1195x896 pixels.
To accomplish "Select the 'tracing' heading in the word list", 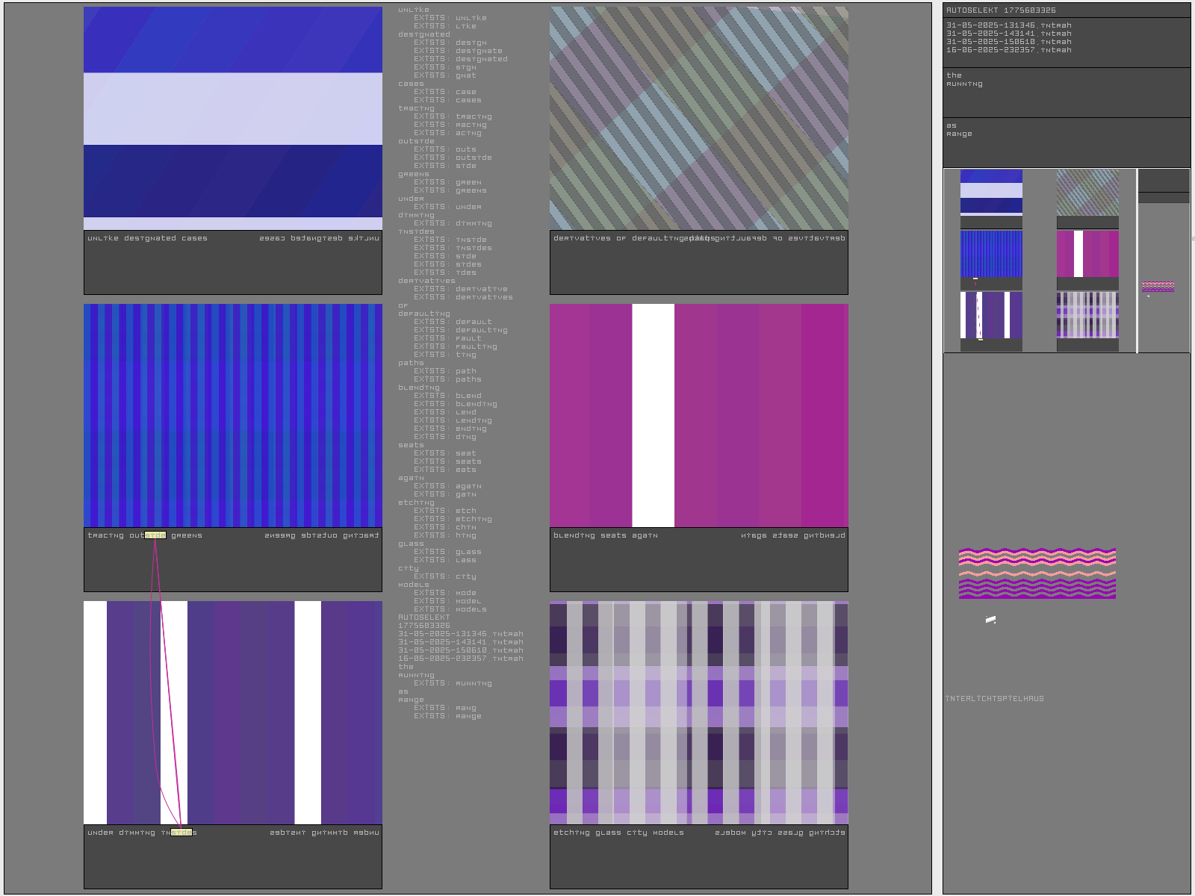I will pyautogui.click(x=416, y=108).
